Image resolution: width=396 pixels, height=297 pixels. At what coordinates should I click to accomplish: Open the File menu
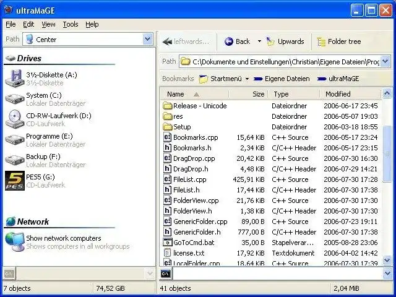click(11, 24)
